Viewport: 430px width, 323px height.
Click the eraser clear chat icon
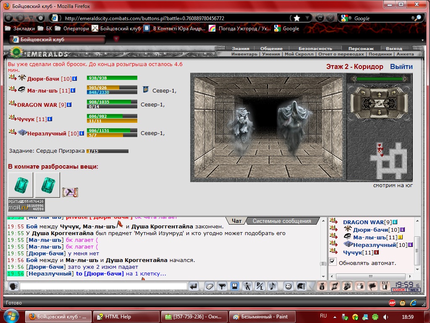209,286
